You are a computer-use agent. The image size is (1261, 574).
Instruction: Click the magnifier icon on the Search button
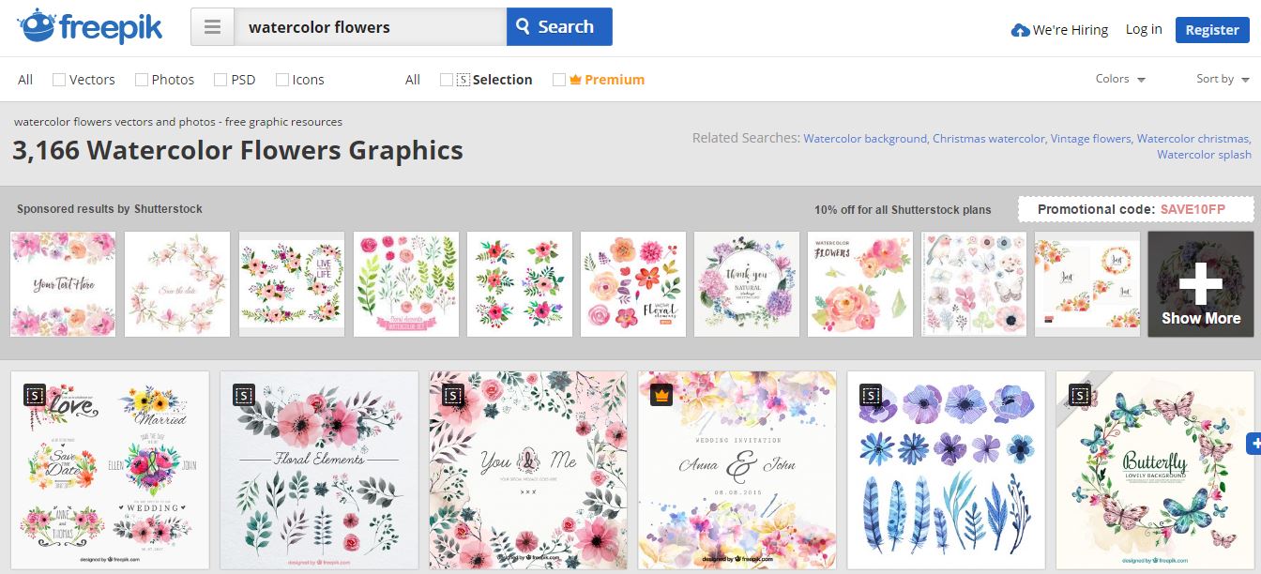524,26
